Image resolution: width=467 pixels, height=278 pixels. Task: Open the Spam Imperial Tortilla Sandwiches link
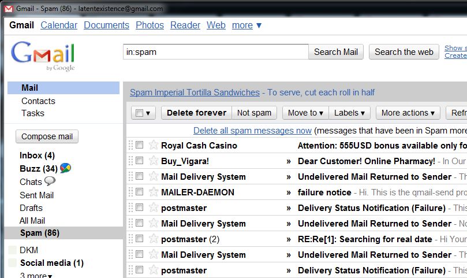click(x=195, y=92)
